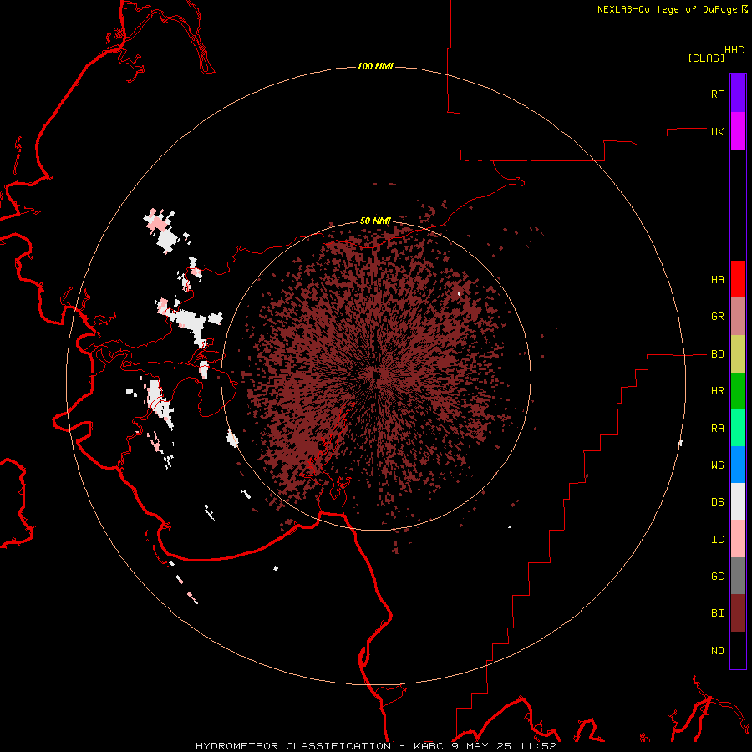Screen dimensions: 752x752
Task: Click the GR legend label
Action: [717, 317]
